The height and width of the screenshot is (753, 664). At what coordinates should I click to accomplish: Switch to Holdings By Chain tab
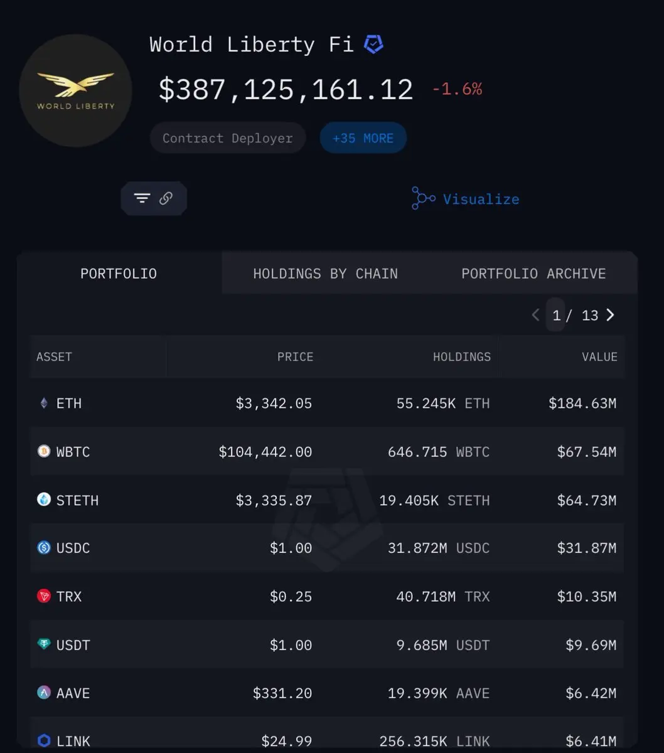(x=325, y=274)
